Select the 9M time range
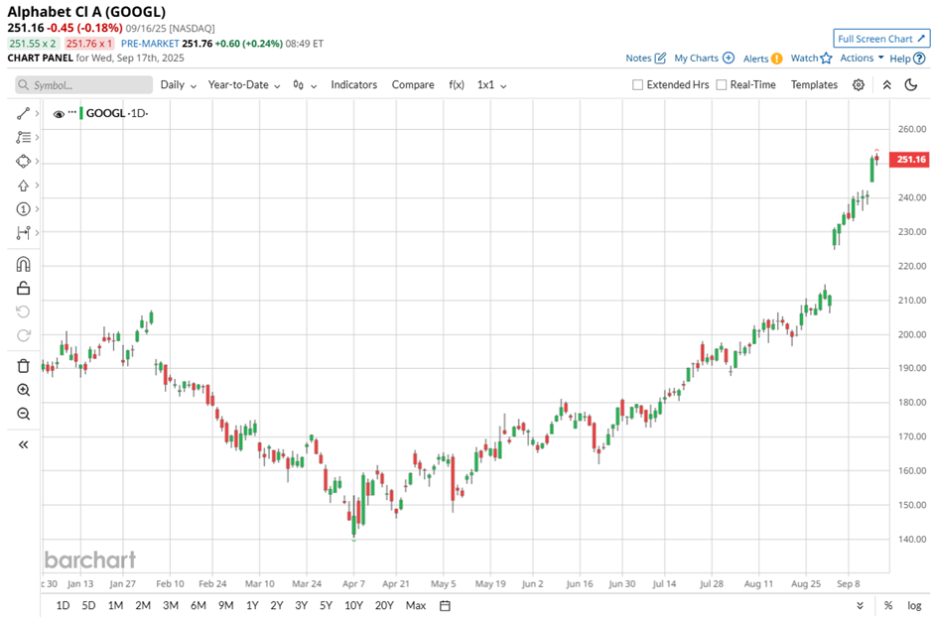Screen dimensions: 933x622 point(226,605)
